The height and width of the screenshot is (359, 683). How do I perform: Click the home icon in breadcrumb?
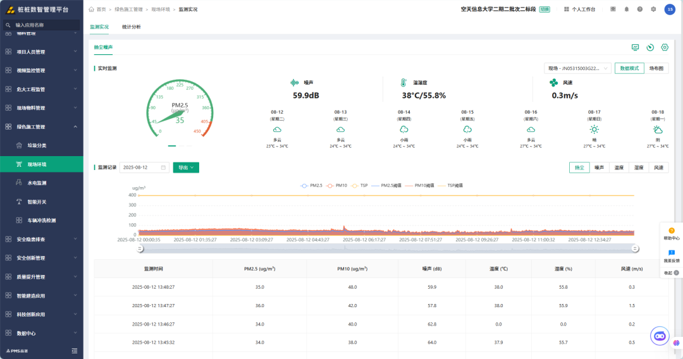coord(92,9)
